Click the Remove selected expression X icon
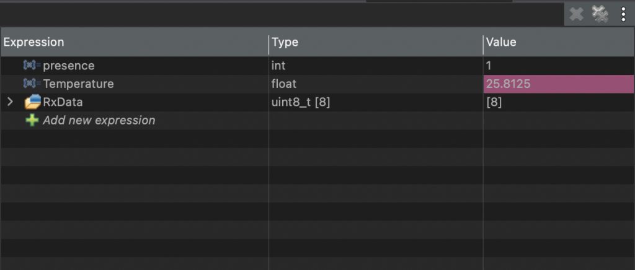This screenshot has width=635, height=270. click(577, 14)
